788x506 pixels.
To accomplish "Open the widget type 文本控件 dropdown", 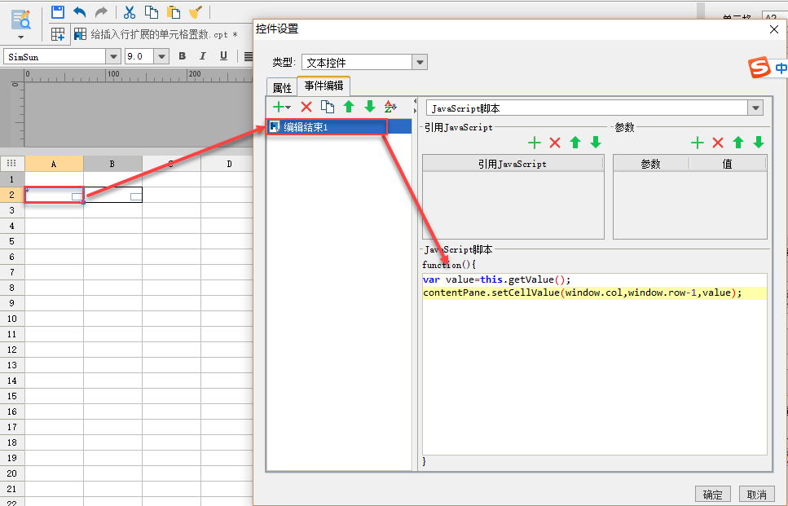I will (x=420, y=62).
